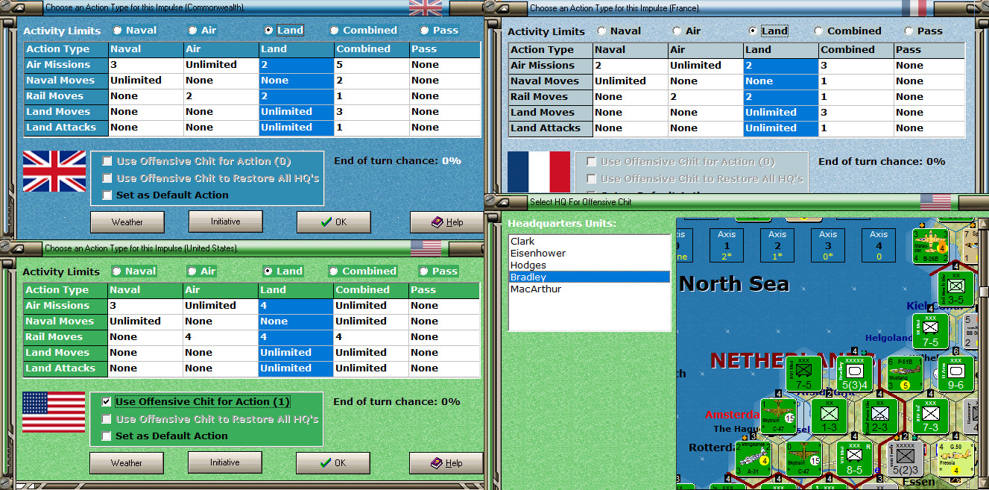Click the large United States flag image
989x490 pixels.
click(53, 412)
